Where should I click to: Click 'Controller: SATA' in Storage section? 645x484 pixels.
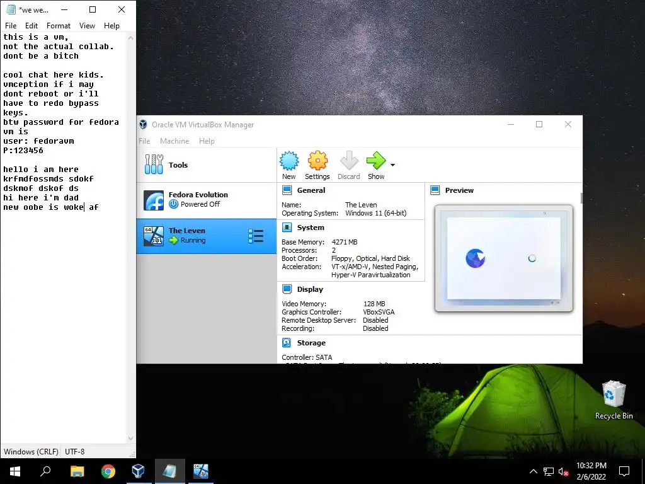point(307,357)
